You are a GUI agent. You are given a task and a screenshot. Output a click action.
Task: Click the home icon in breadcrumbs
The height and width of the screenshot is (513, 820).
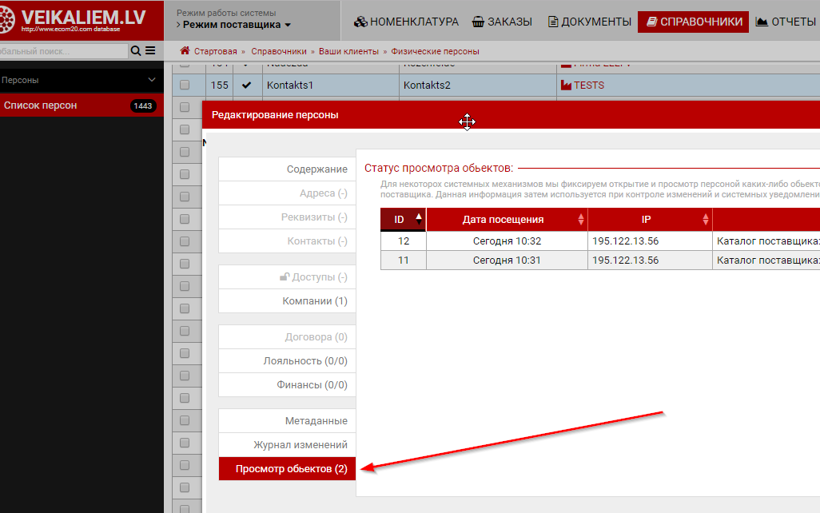(x=185, y=51)
